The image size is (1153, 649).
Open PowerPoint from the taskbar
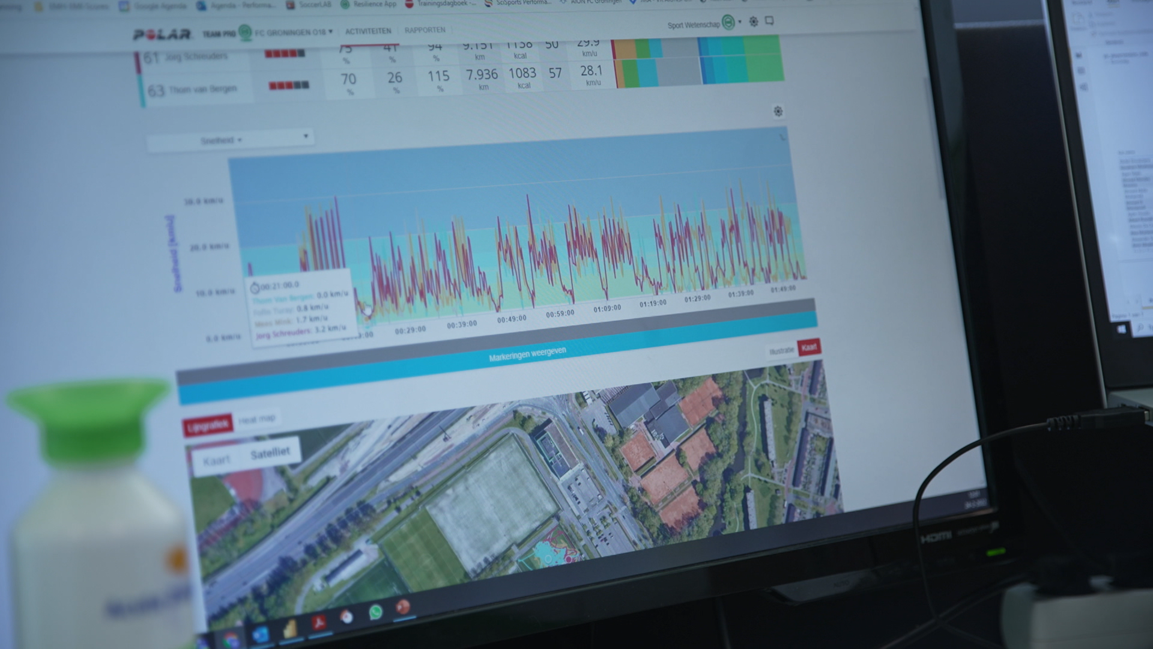[403, 607]
